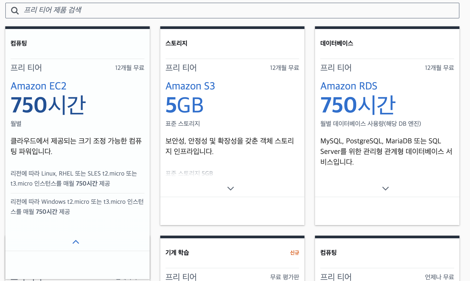The image size is (470, 281).
Task: Click 12개월 무료 label on EC2 card
Action: (x=130, y=68)
